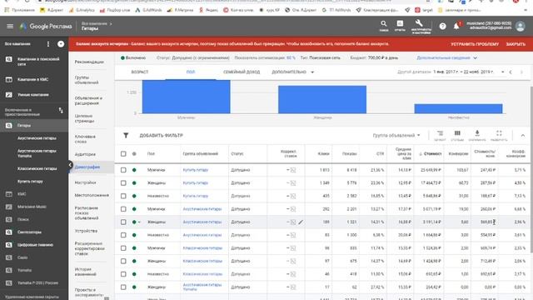The image size is (533, 300).
Task: Open the notifications bell
Action: pyautogui.click(x=456, y=26)
